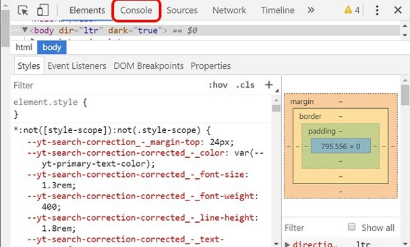Toggle the :hov element state button
This screenshot has width=410, height=247.
[218, 85]
